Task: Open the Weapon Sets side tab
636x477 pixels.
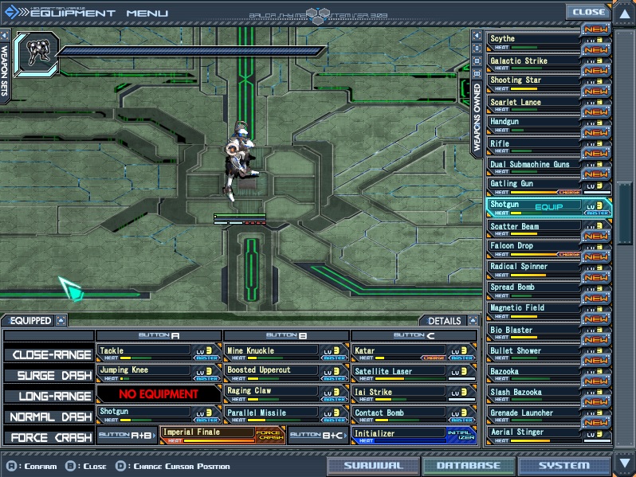Action: 5,71
